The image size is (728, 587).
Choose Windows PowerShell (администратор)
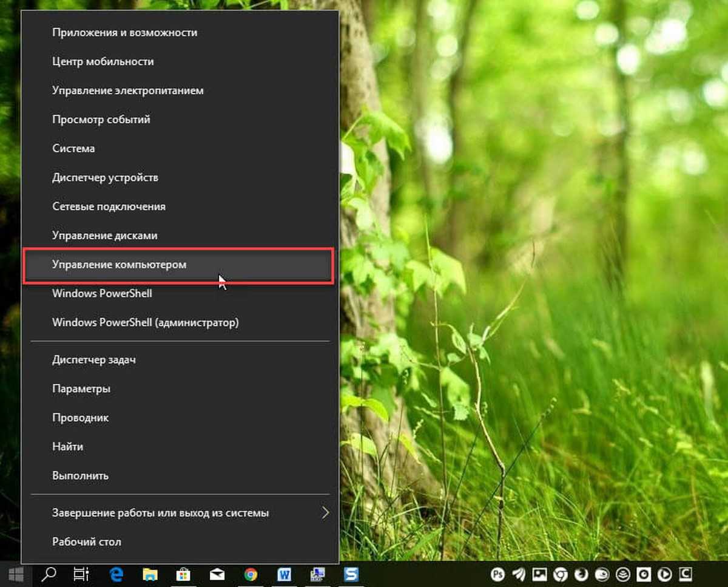pyautogui.click(x=145, y=322)
